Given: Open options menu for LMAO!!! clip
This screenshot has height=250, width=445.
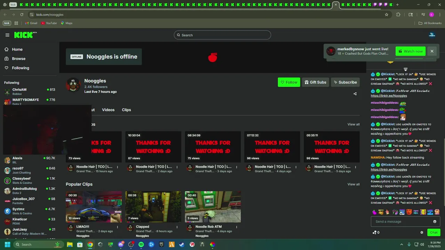Looking at the screenshot, I should point(118,227).
